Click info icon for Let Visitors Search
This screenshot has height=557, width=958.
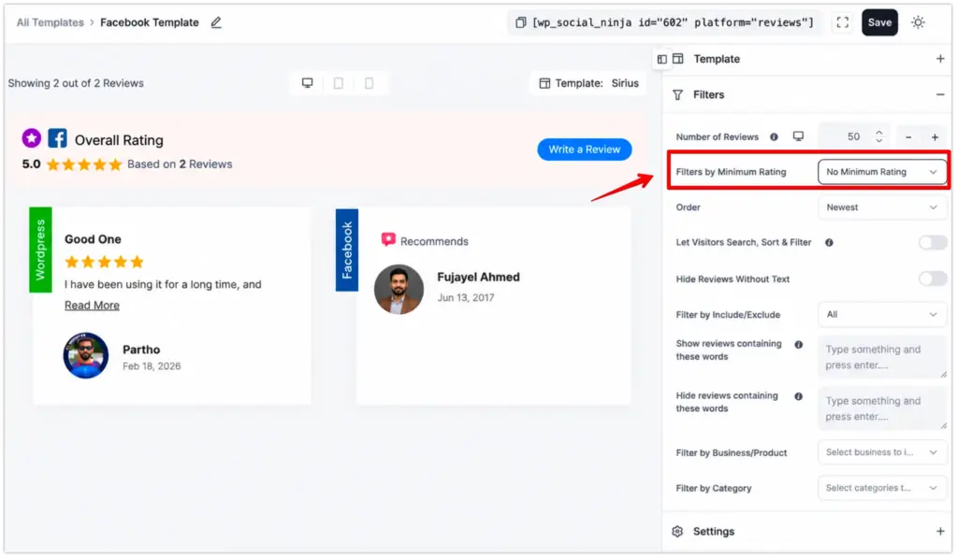click(x=831, y=243)
